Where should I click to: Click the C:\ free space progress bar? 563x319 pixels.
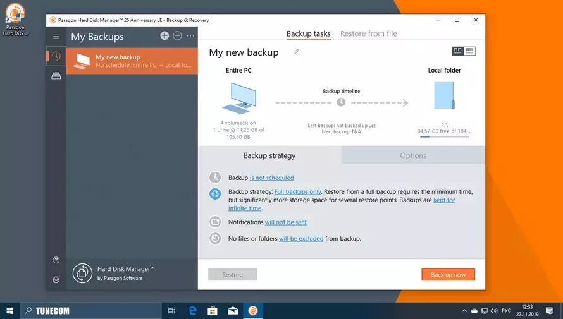(x=444, y=136)
